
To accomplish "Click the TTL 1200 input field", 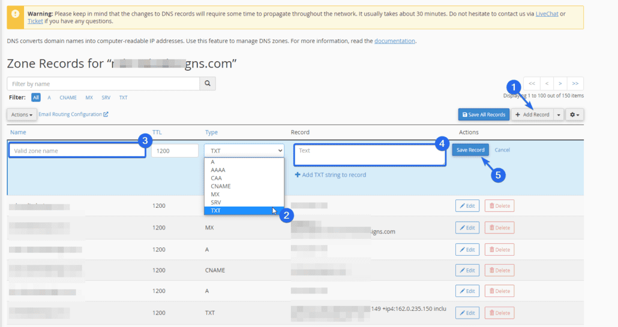I will (x=175, y=151).
